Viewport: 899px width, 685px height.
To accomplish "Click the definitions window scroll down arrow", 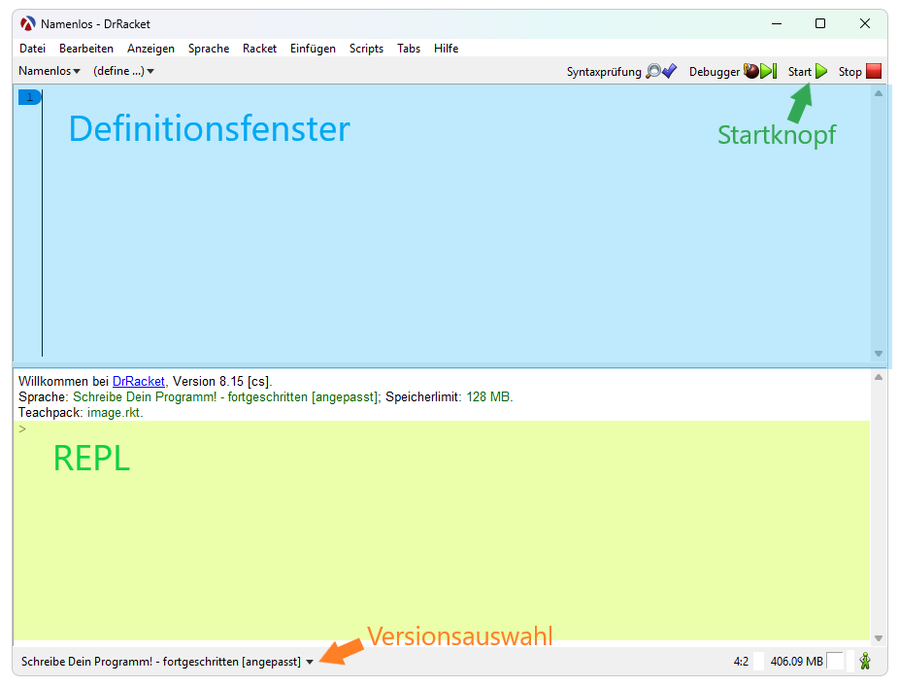I will point(879,354).
